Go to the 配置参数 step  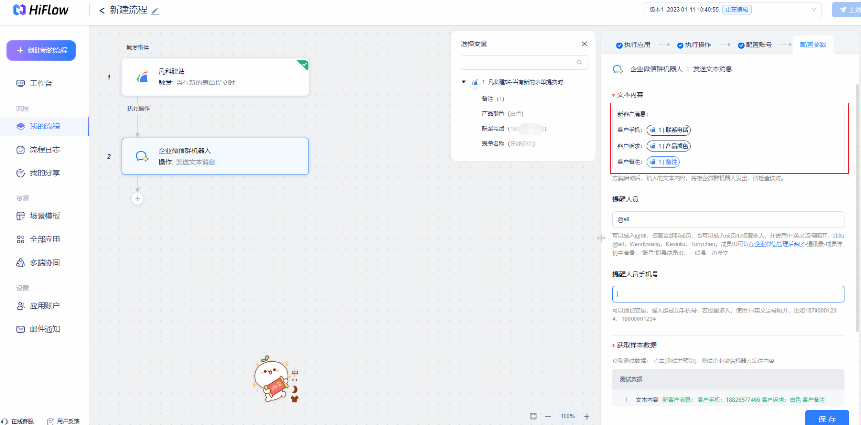pos(813,45)
